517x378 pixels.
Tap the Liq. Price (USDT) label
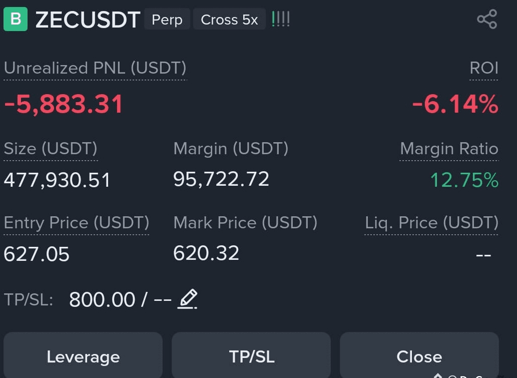[431, 223]
